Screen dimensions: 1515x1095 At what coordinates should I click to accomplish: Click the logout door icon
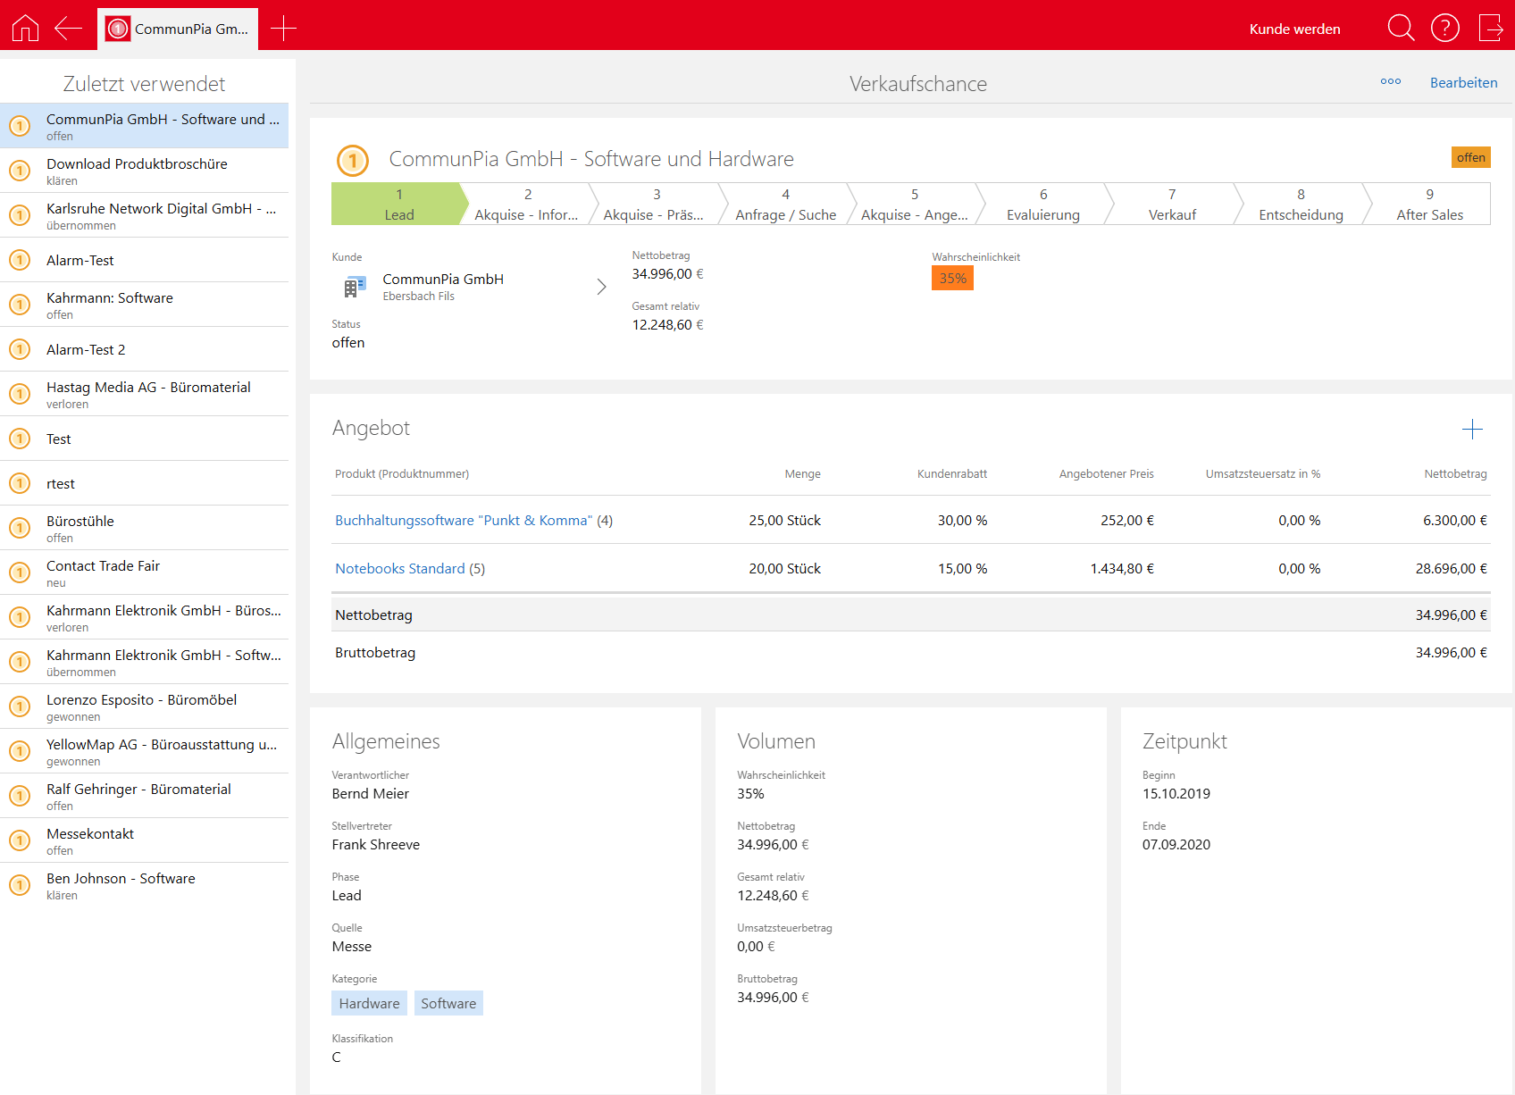coord(1491,29)
